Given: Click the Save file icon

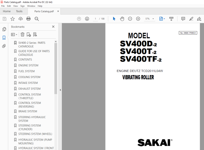Looking at the screenshot, I should 4,19.
